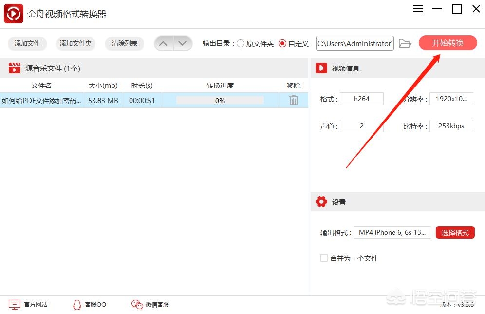Click the output directory path field

tap(355, 43)
